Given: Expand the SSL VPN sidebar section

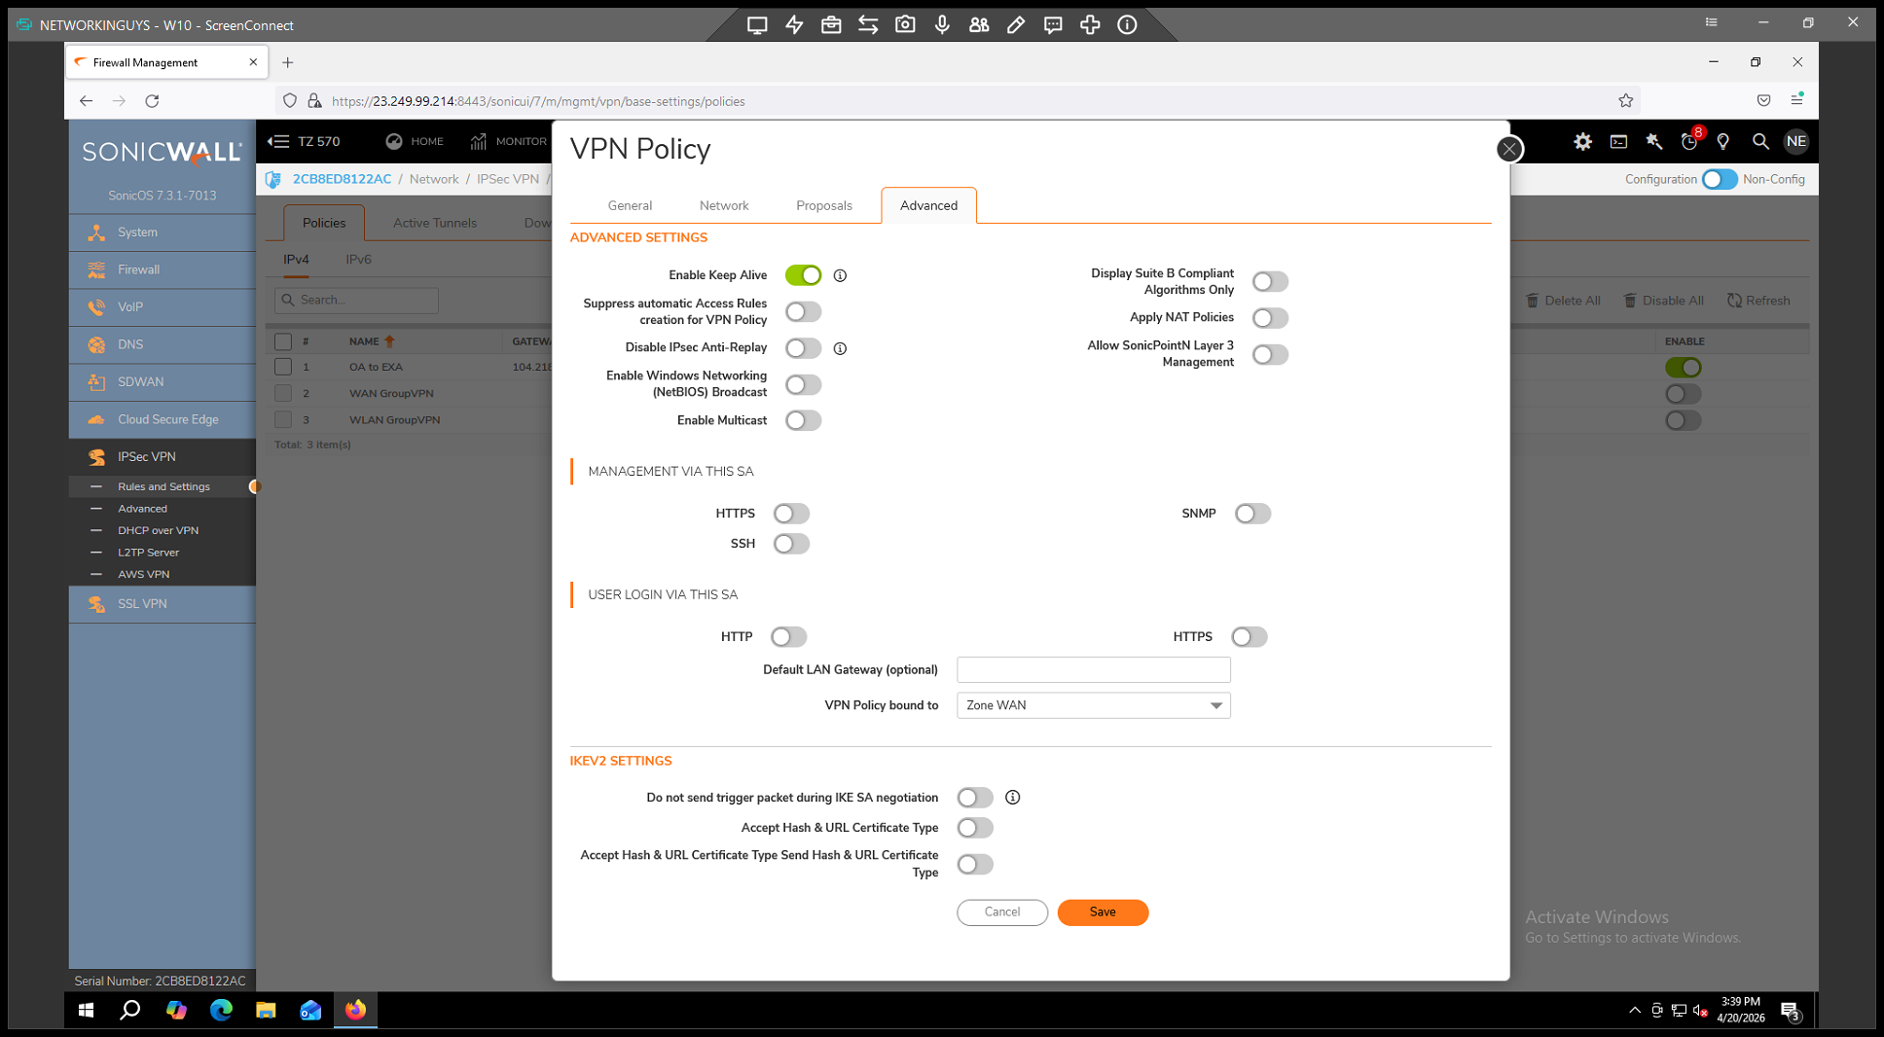Looking at the screenshot, I should (x=142, y=604).
